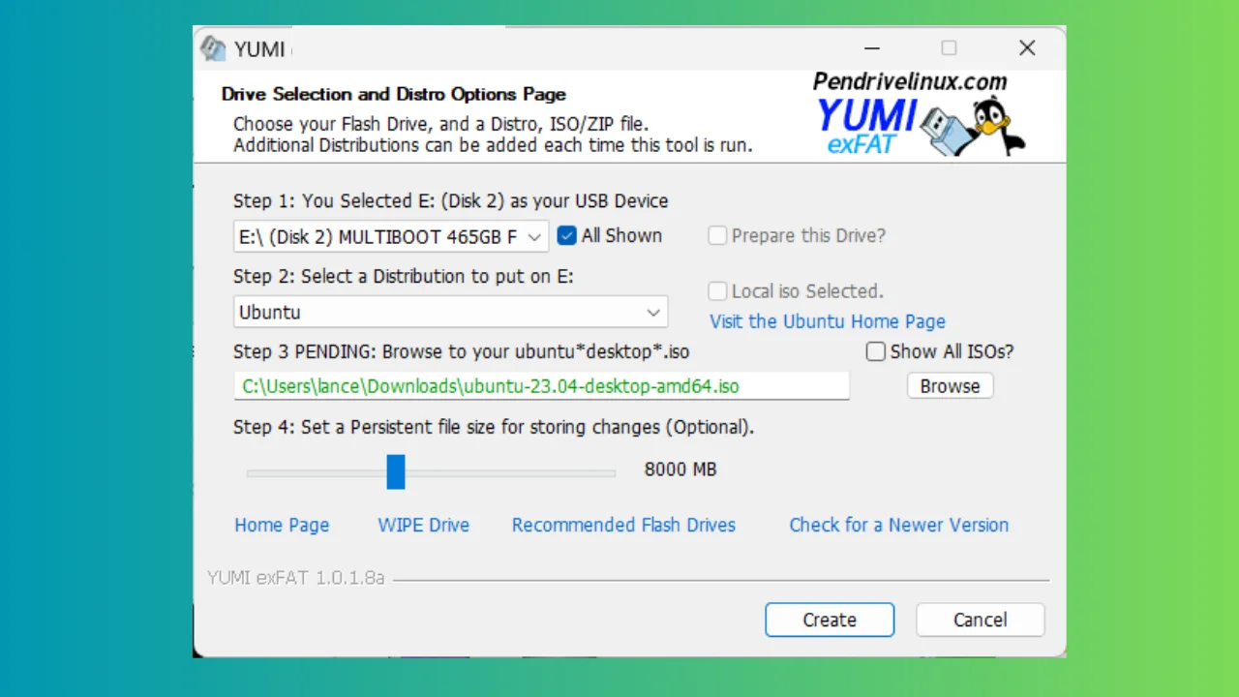Image resolution: width=1239 pixels, height=697 pixels.
Task: Open the USB device drive dropdown
Action: [x=391, y=236]
